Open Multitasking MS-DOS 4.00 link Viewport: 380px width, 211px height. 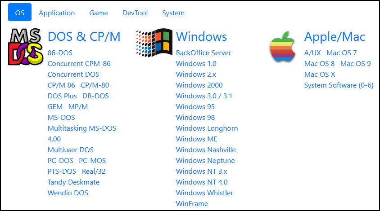coord(82,133)
